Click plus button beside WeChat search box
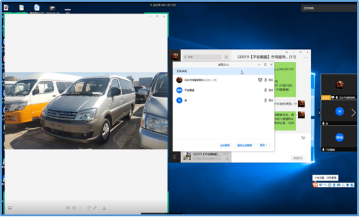Image resolution: width=359 pixels, height=217 pixels. point(226,57)
